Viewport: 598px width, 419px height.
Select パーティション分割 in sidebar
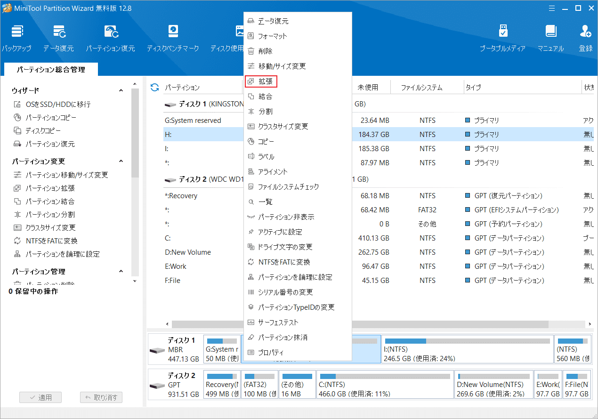44,215
